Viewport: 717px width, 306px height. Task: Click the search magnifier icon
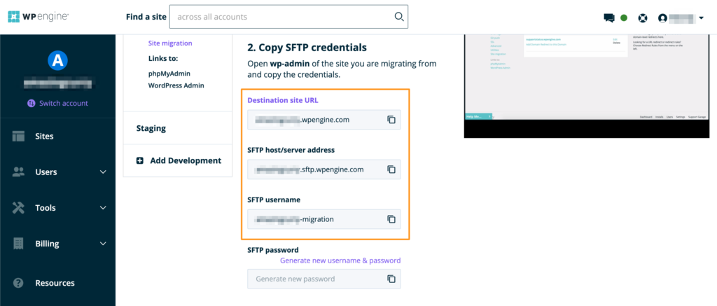[x=398, y=17]
